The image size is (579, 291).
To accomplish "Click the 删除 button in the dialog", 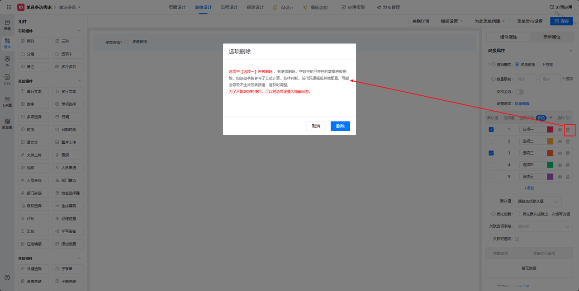I will 340,126.
